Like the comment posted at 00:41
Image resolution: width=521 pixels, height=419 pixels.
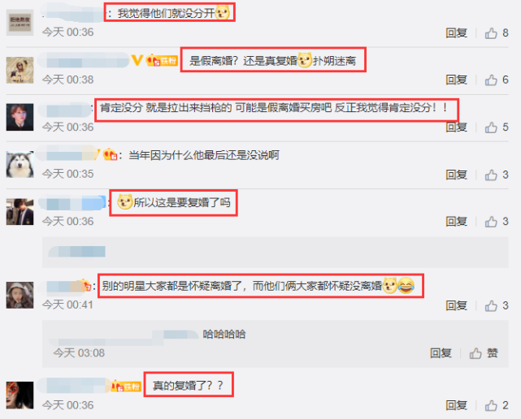click(491, 305)
